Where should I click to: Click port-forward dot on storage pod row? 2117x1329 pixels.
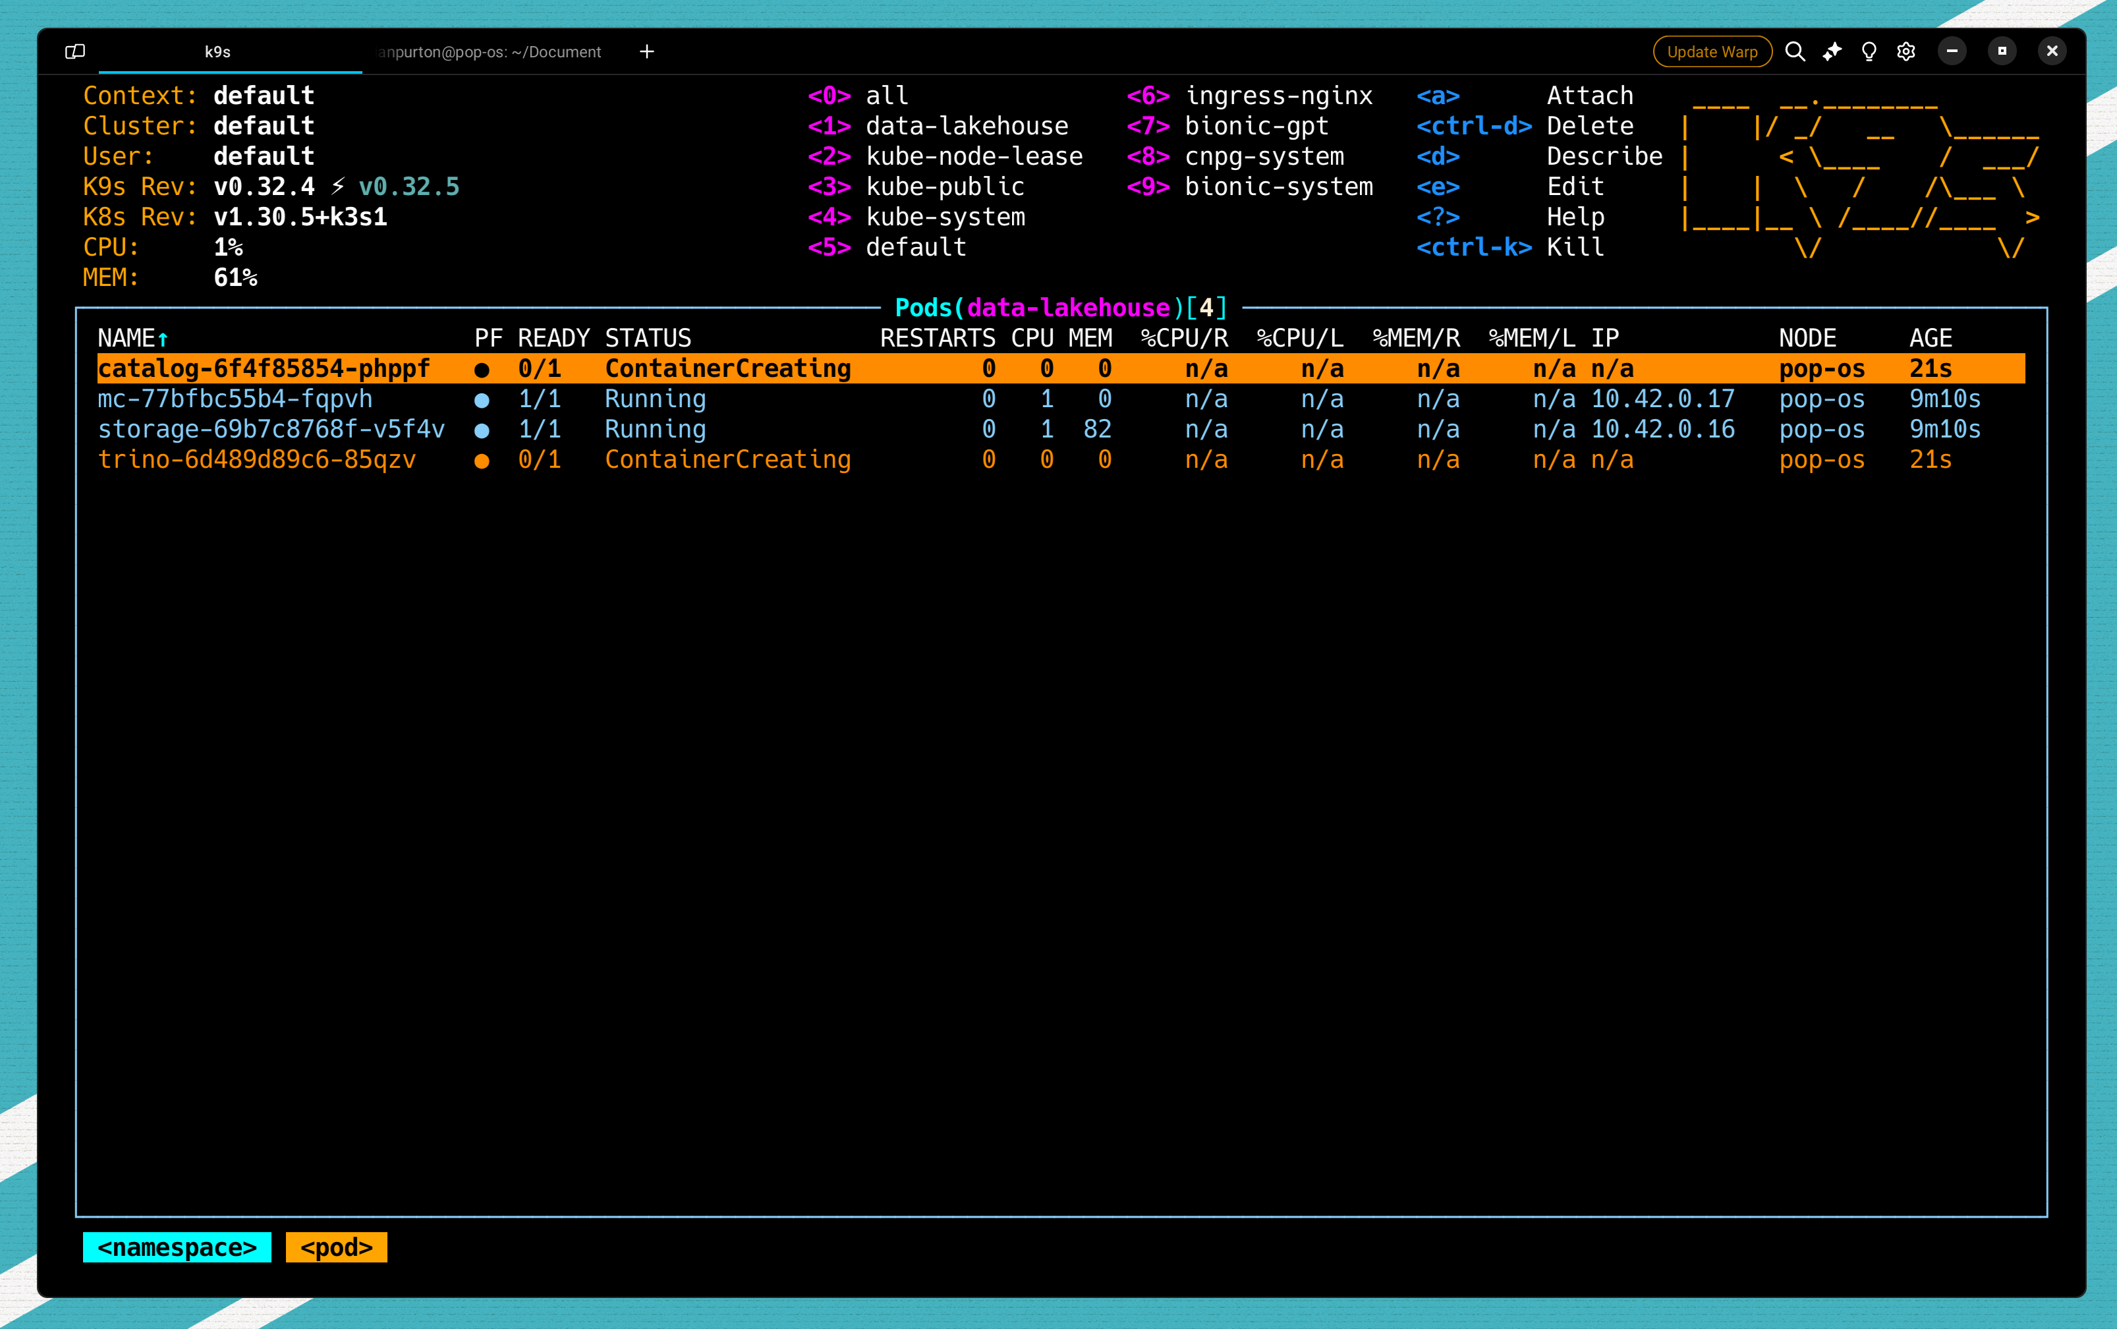[482, 431]
